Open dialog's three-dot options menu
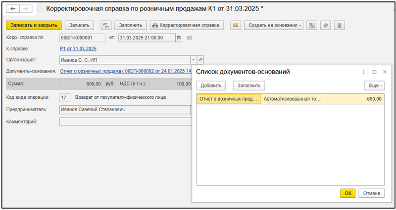The height and width of the screenshot is (210, 396). point(364,72)
